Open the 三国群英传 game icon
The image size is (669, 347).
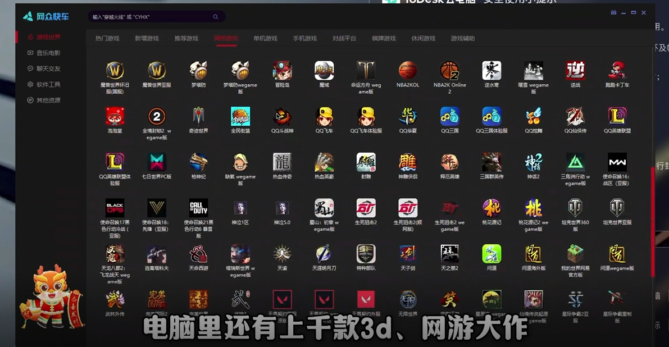(491, 162)
